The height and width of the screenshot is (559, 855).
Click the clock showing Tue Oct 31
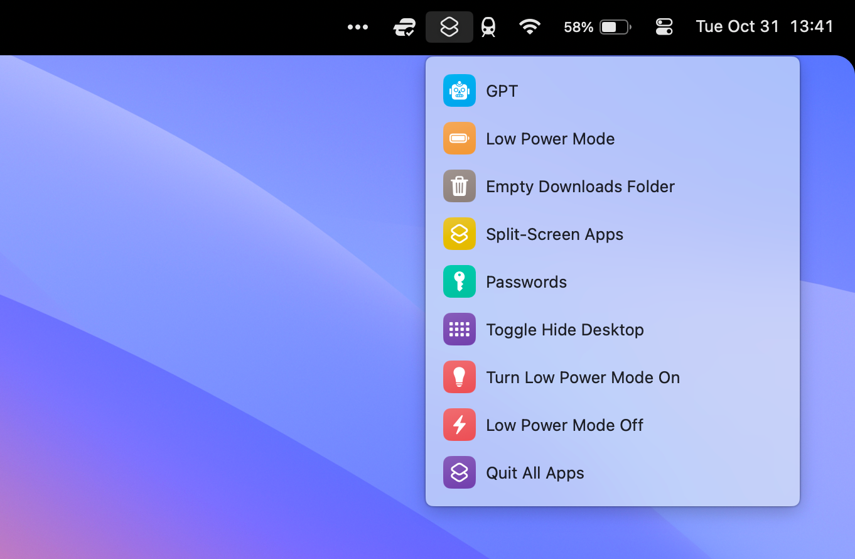pyautogui.click(x=738, y=26)
